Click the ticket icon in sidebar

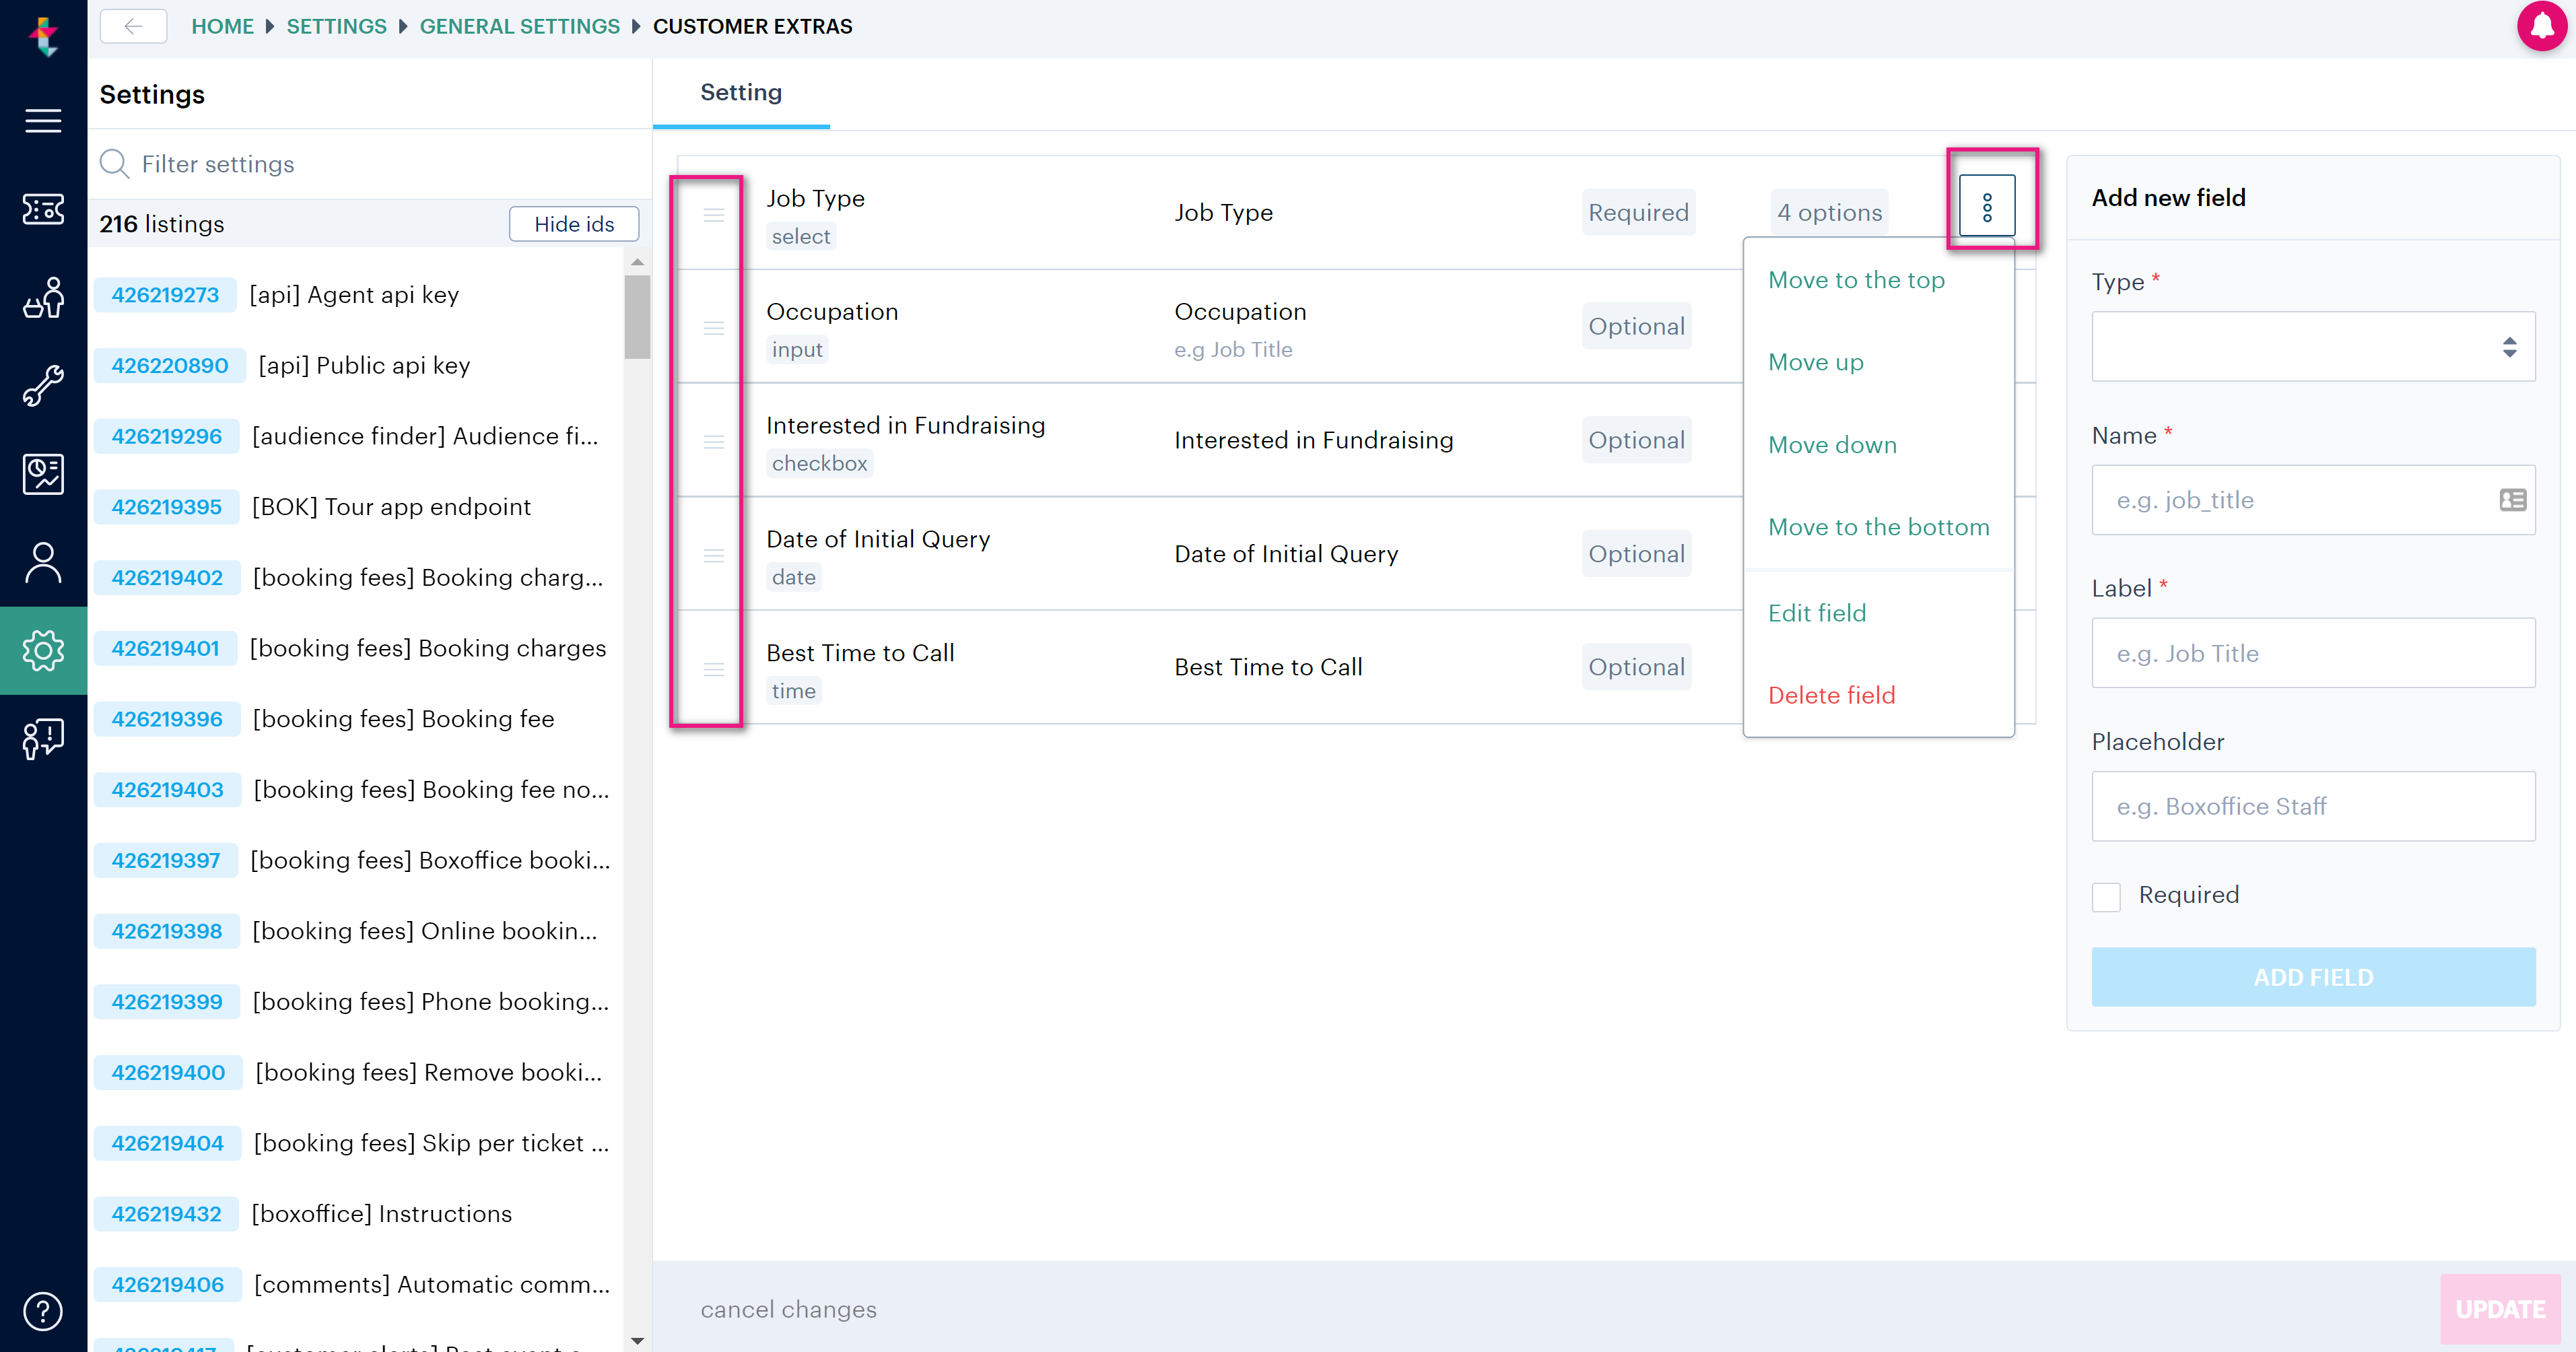pos(43,209)
